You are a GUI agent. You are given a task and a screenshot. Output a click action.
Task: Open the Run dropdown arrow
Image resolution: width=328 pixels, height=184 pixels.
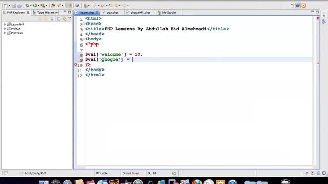click(x=38, y=6)
